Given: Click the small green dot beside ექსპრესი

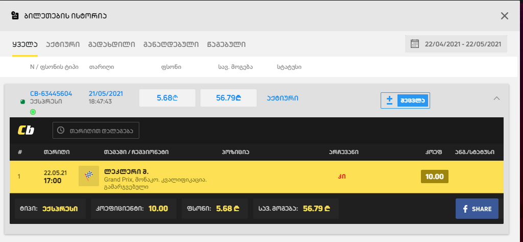Looking at the screenshot, I should tap(22, 102).
